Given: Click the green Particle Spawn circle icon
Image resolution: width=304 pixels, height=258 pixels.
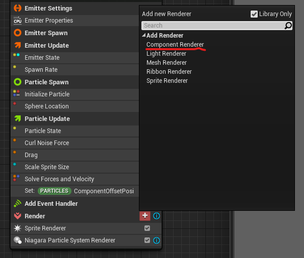Looking at the screenshot, I should click(18, 82).
